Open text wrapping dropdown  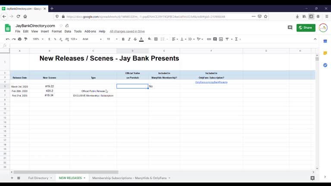tap(191, 39)
